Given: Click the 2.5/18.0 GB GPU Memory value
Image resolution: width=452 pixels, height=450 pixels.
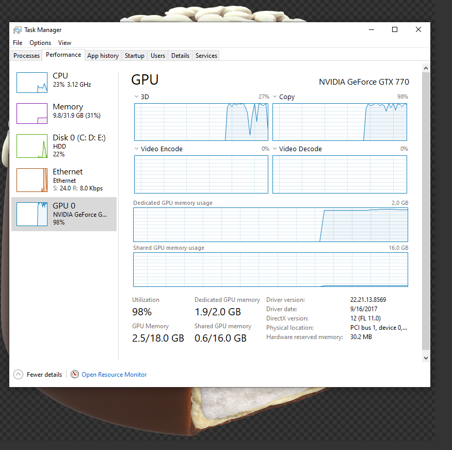Looking at the screenshot, I should click(158, 338).
